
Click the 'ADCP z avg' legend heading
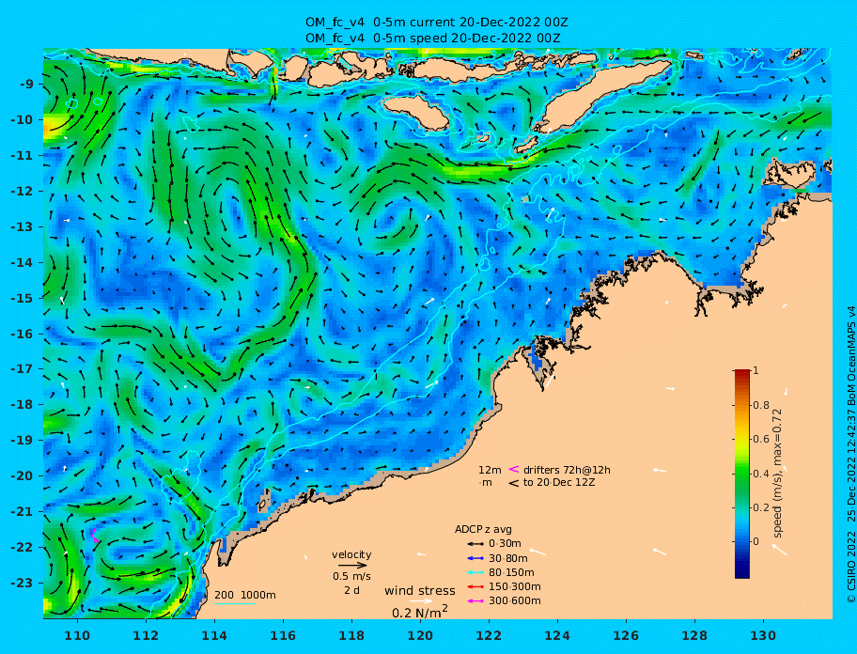(483, 529)
